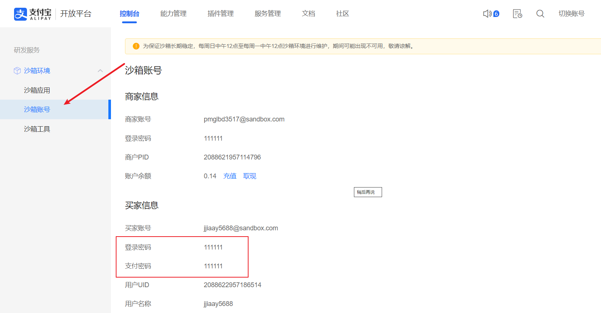Click the notification count badge 6
This screenshot has height=313, width=601.
click(496, 14)
